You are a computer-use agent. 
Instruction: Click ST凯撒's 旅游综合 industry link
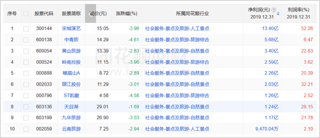click(x=200, y=96)
